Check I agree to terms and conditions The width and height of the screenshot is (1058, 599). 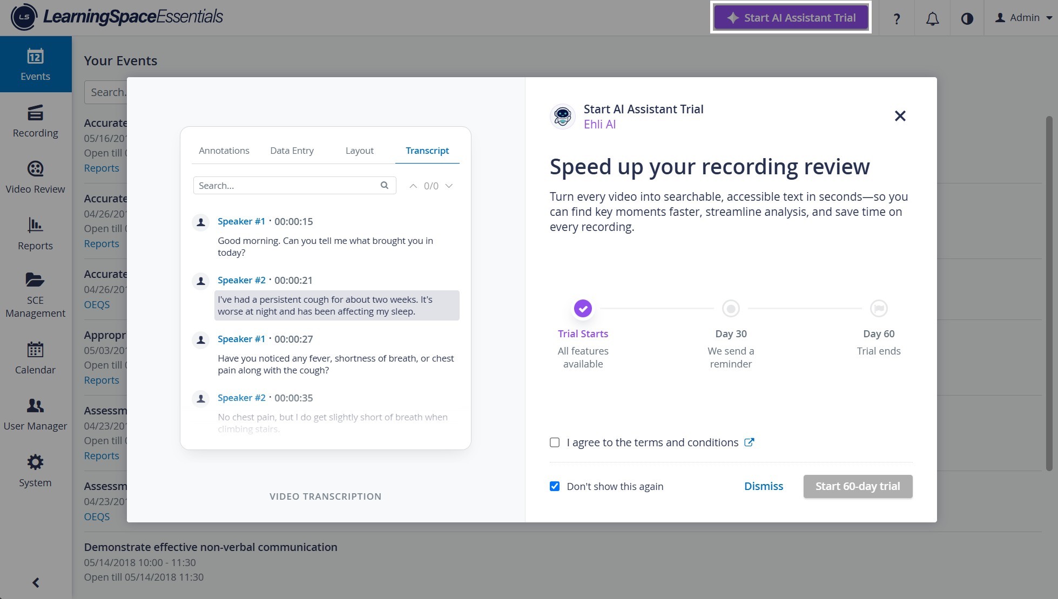click(x=555, y=443)
